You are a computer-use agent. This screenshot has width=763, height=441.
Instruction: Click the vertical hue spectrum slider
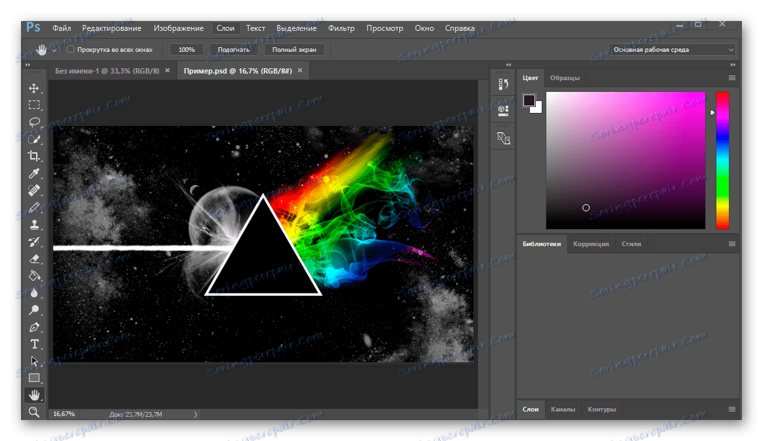[x=722, y=160]
